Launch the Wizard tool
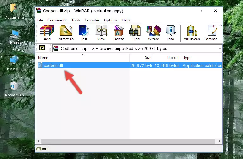 [154, 33]
